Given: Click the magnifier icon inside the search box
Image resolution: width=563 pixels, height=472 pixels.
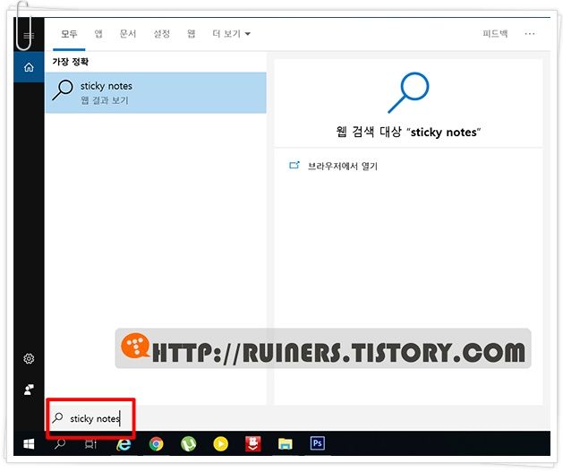Looking at the screenshot, I should coord(57,417).
